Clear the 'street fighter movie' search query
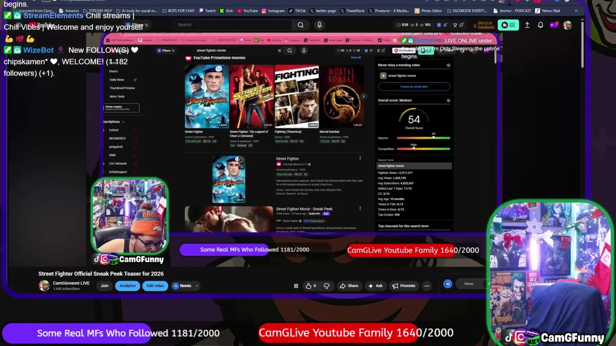The width and height of the screenshot is (616, 346). coord(279,50)
